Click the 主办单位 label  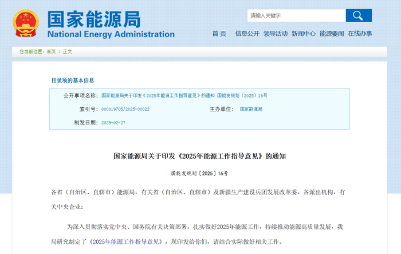(x=222, y=109)
